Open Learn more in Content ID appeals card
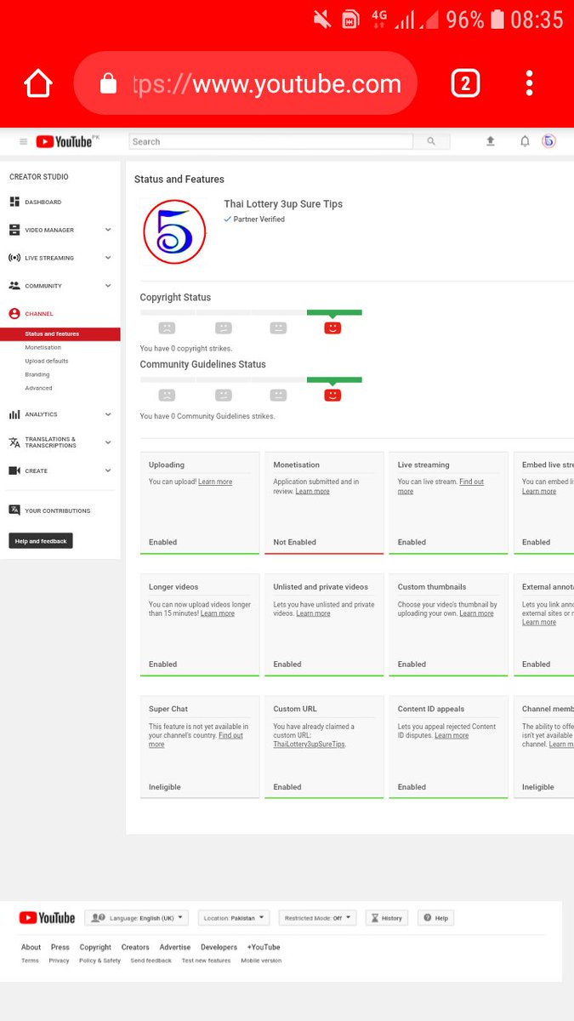 click(x=452, y=735)
